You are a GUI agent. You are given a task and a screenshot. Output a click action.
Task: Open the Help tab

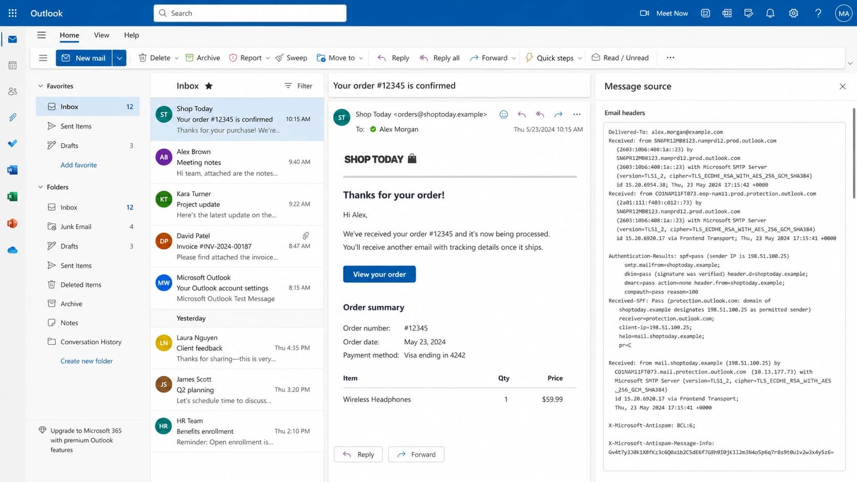point(131,35)
